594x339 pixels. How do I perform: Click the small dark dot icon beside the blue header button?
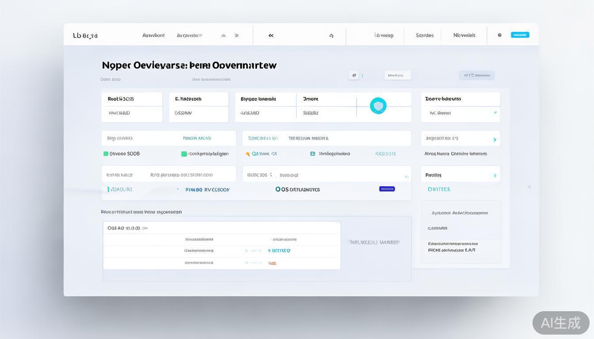(499, 35)
